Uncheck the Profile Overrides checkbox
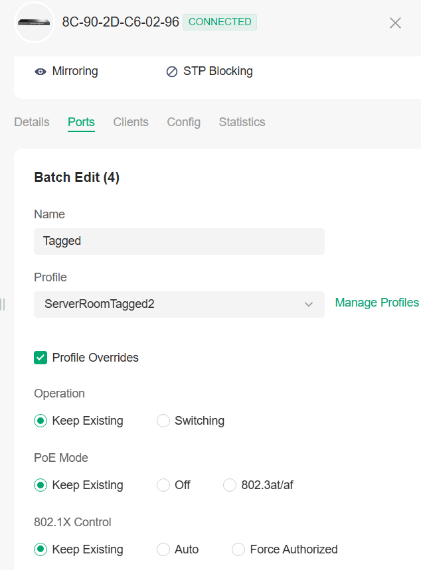The width and height of the screenshot is (421, 570). (41, 358)
